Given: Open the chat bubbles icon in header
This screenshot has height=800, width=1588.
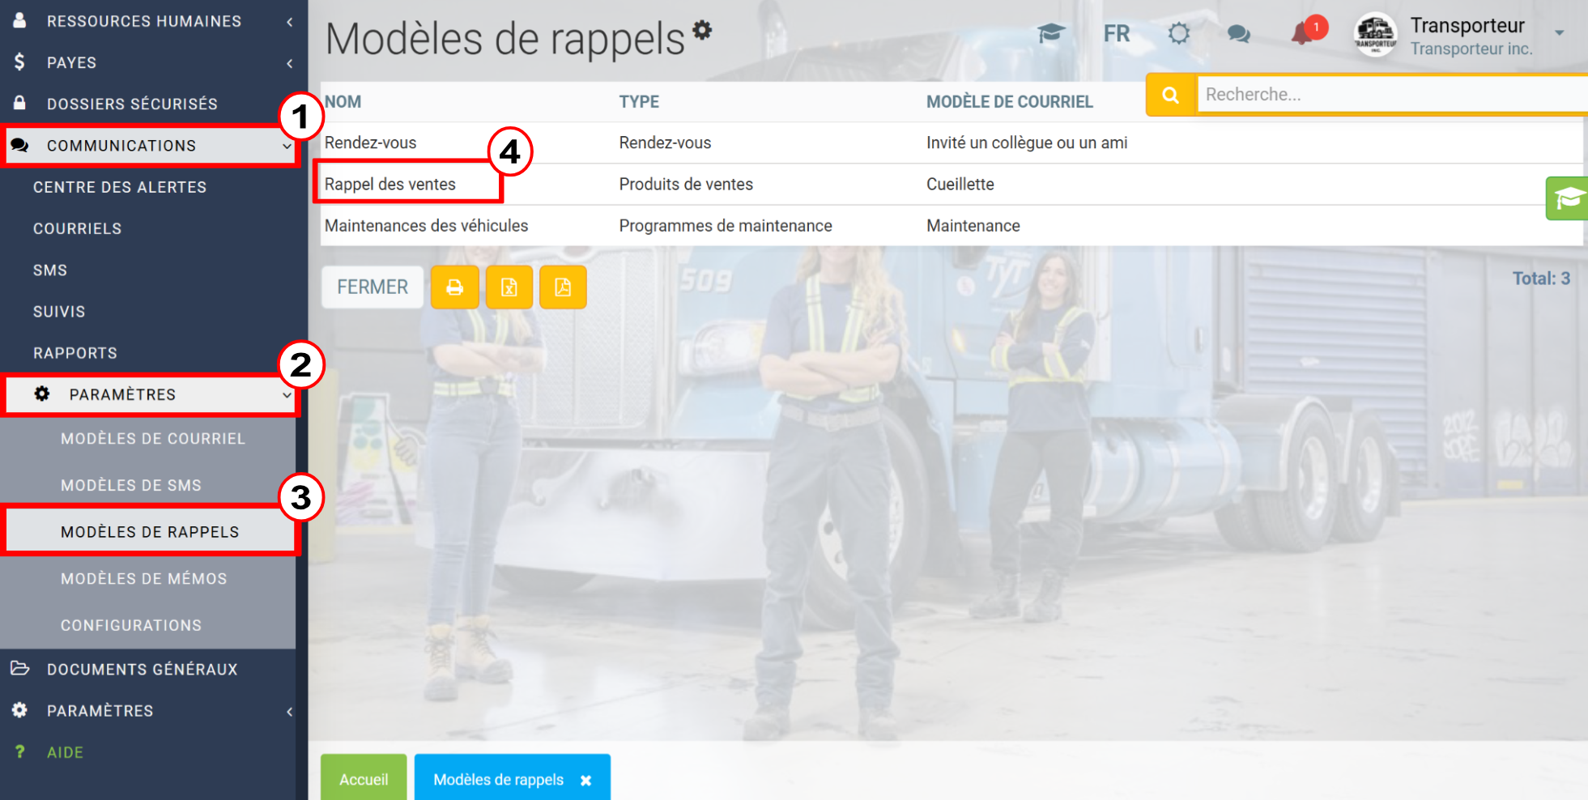Looking at the screenshot, I should [1238, 34].
